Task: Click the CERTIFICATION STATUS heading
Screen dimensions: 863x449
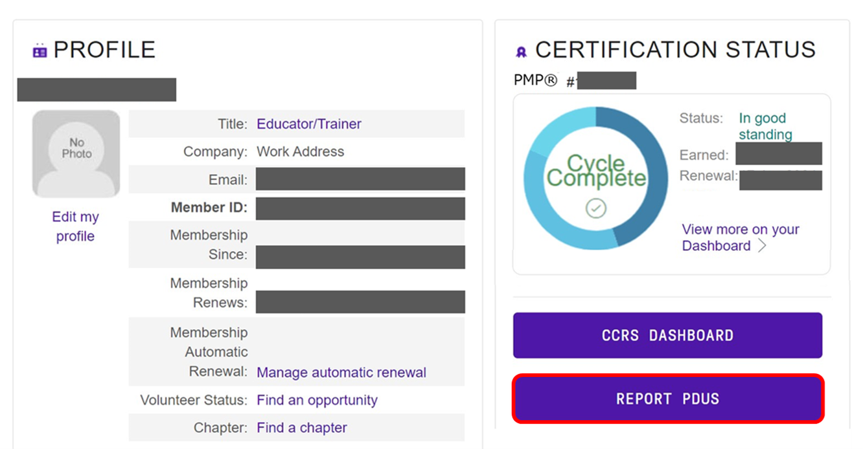Action: tap(675, 50)
